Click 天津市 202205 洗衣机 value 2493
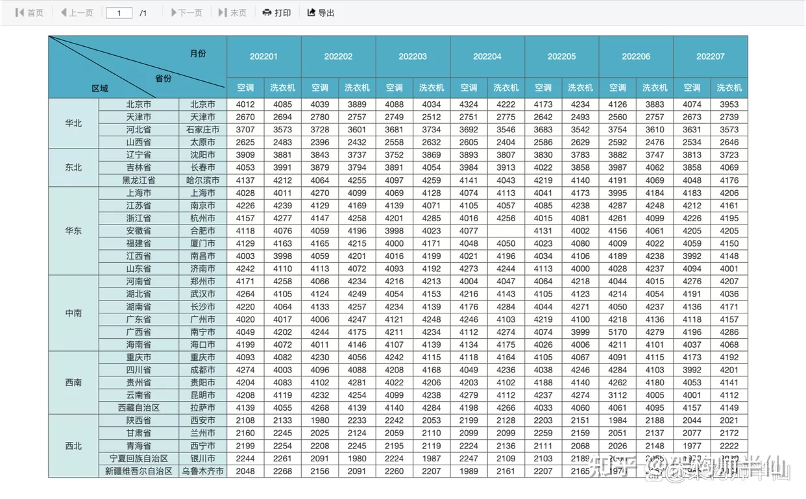 (580, 117)
